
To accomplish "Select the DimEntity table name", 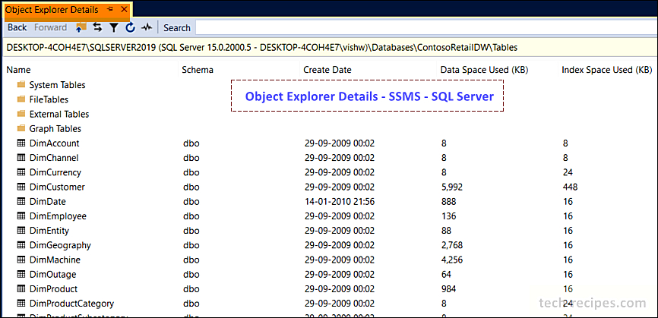I will 49,231.
